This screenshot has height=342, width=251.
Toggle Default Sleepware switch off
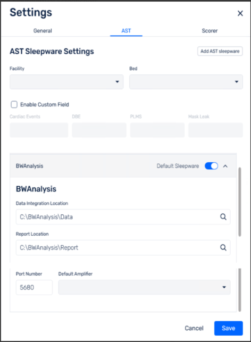click(x=211, y=166)
